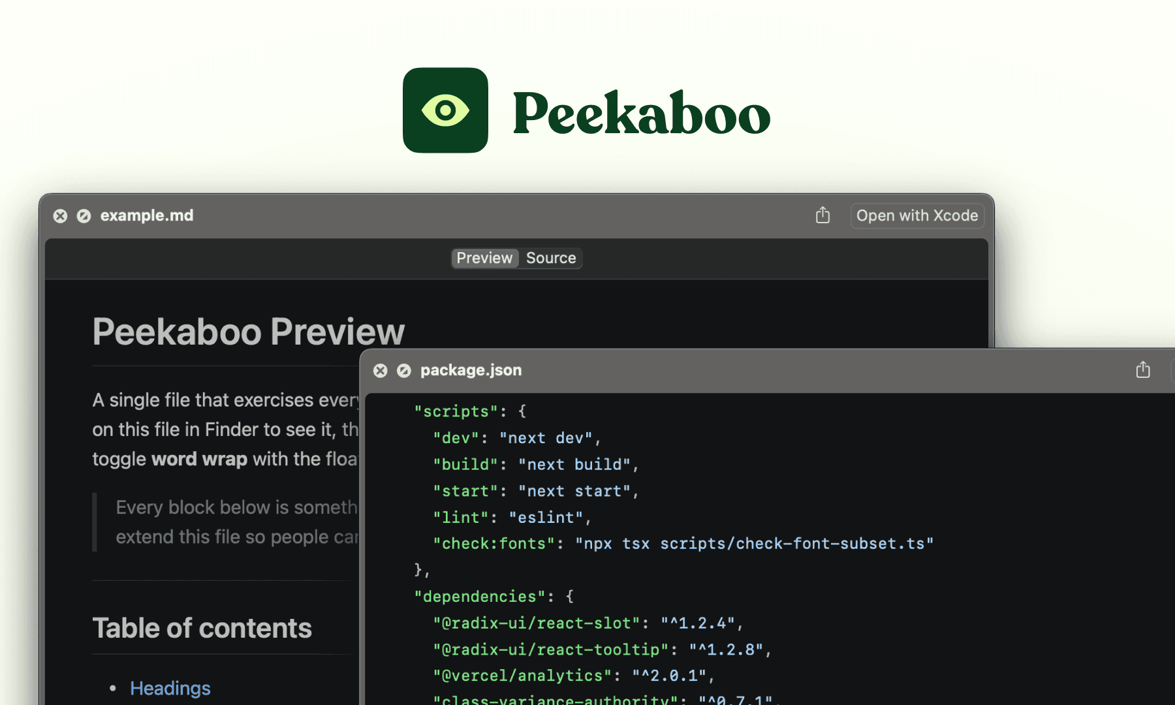Click the Peekaboo eye logo icon
This screenshot has width=1175, height=705.
445,110
